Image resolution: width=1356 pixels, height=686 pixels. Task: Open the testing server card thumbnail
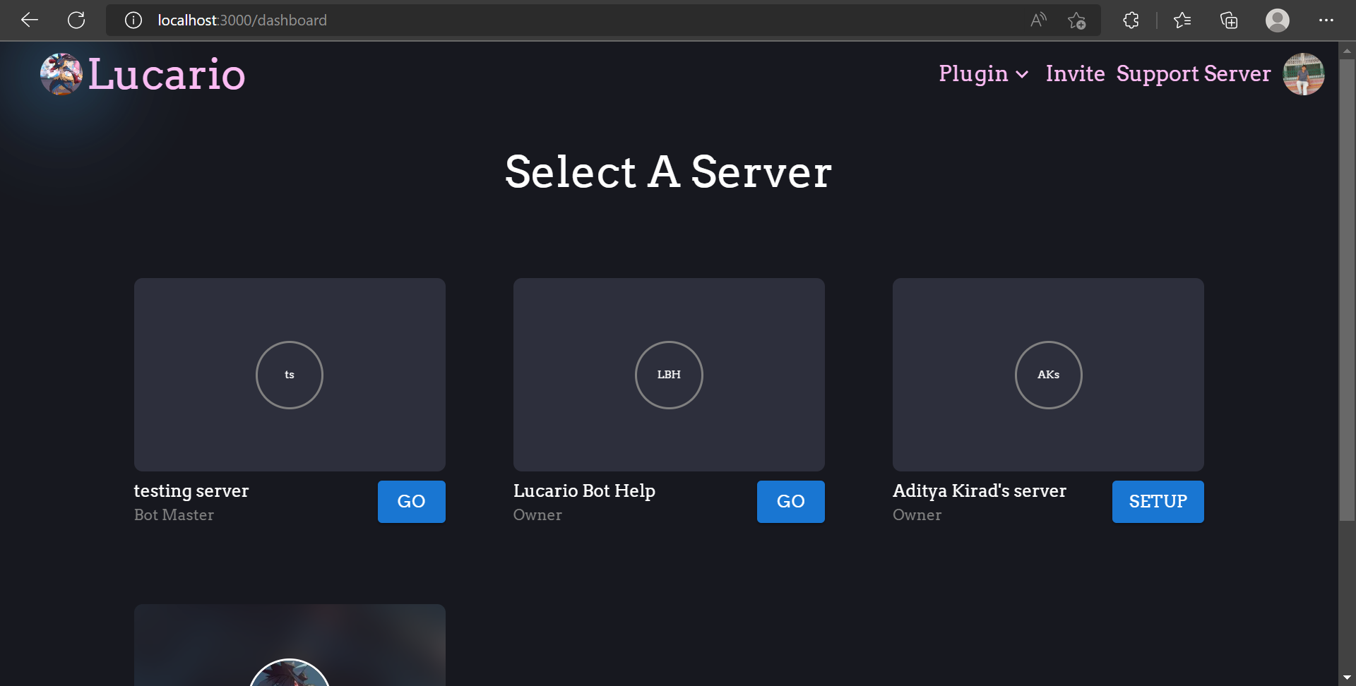[x=290, y=375]
